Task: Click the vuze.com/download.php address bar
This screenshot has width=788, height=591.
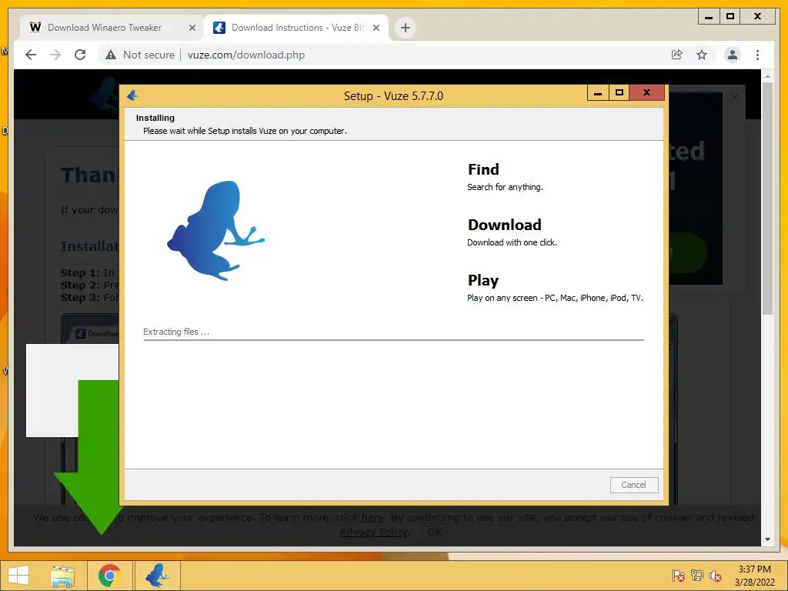Action: click(245, 55)
